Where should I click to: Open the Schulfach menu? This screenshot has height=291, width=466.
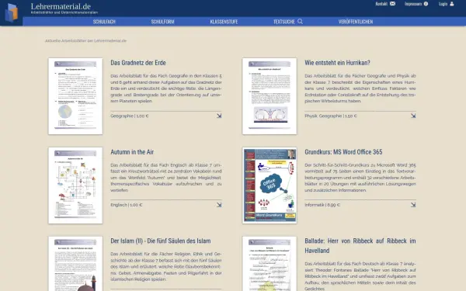click(104, 22)
